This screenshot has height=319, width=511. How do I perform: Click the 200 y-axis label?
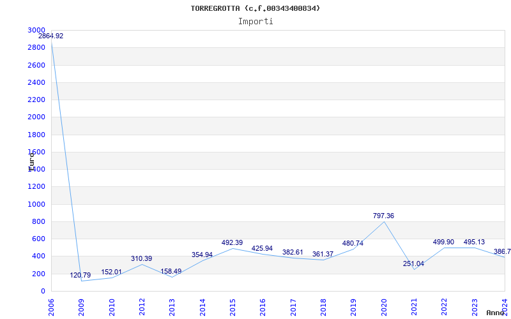click(38, 274)
